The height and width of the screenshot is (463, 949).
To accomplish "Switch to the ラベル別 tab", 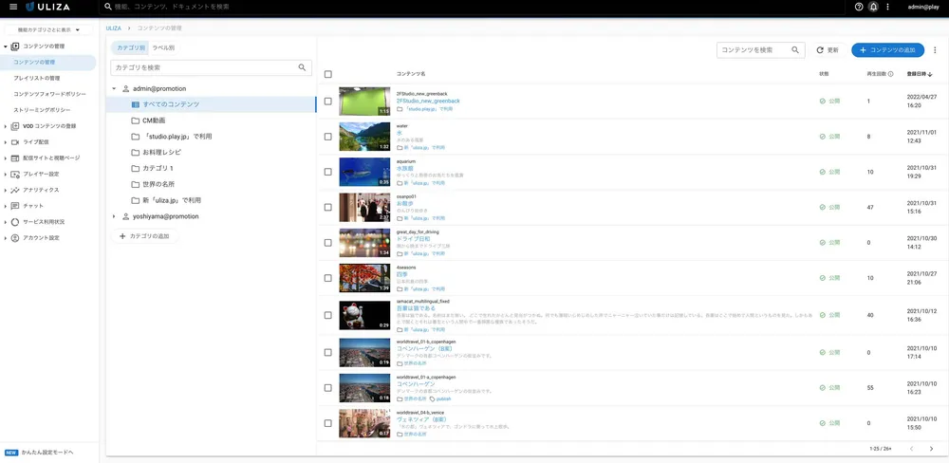I will 163,46.
